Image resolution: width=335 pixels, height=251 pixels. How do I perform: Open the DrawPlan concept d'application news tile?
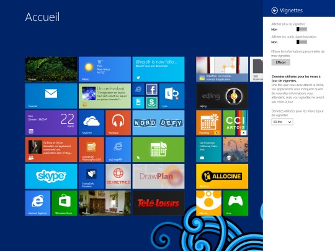tap(222, 69)
